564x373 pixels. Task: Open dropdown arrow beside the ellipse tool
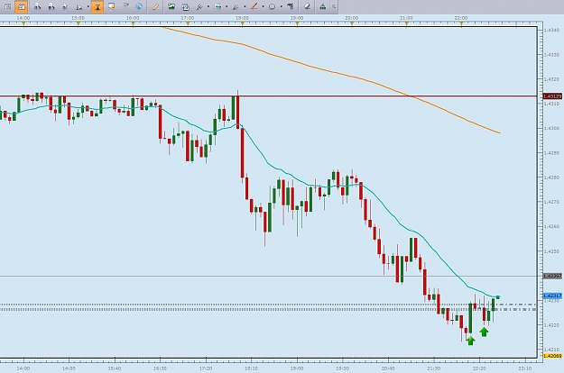tap(281, 6)
